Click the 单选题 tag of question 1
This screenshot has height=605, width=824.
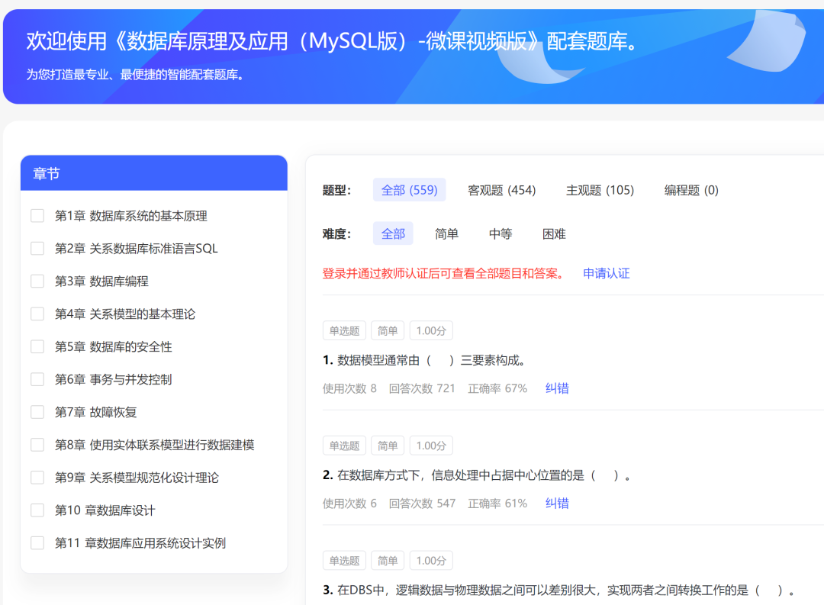tap(344, 330)
